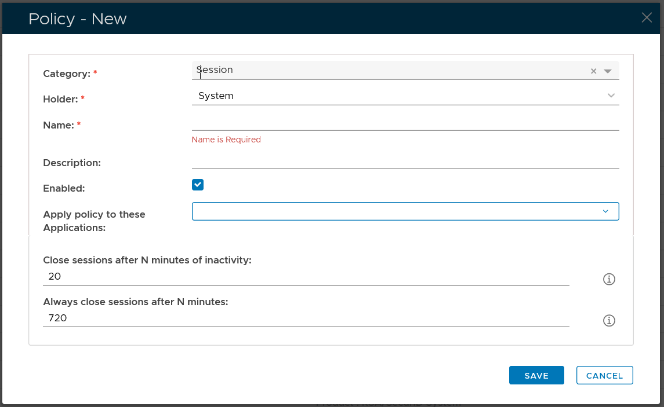Viewport: 664px width, 407px height.
Task: Click the Description input field
Action: pyautogui.click(x=405, y=160)
